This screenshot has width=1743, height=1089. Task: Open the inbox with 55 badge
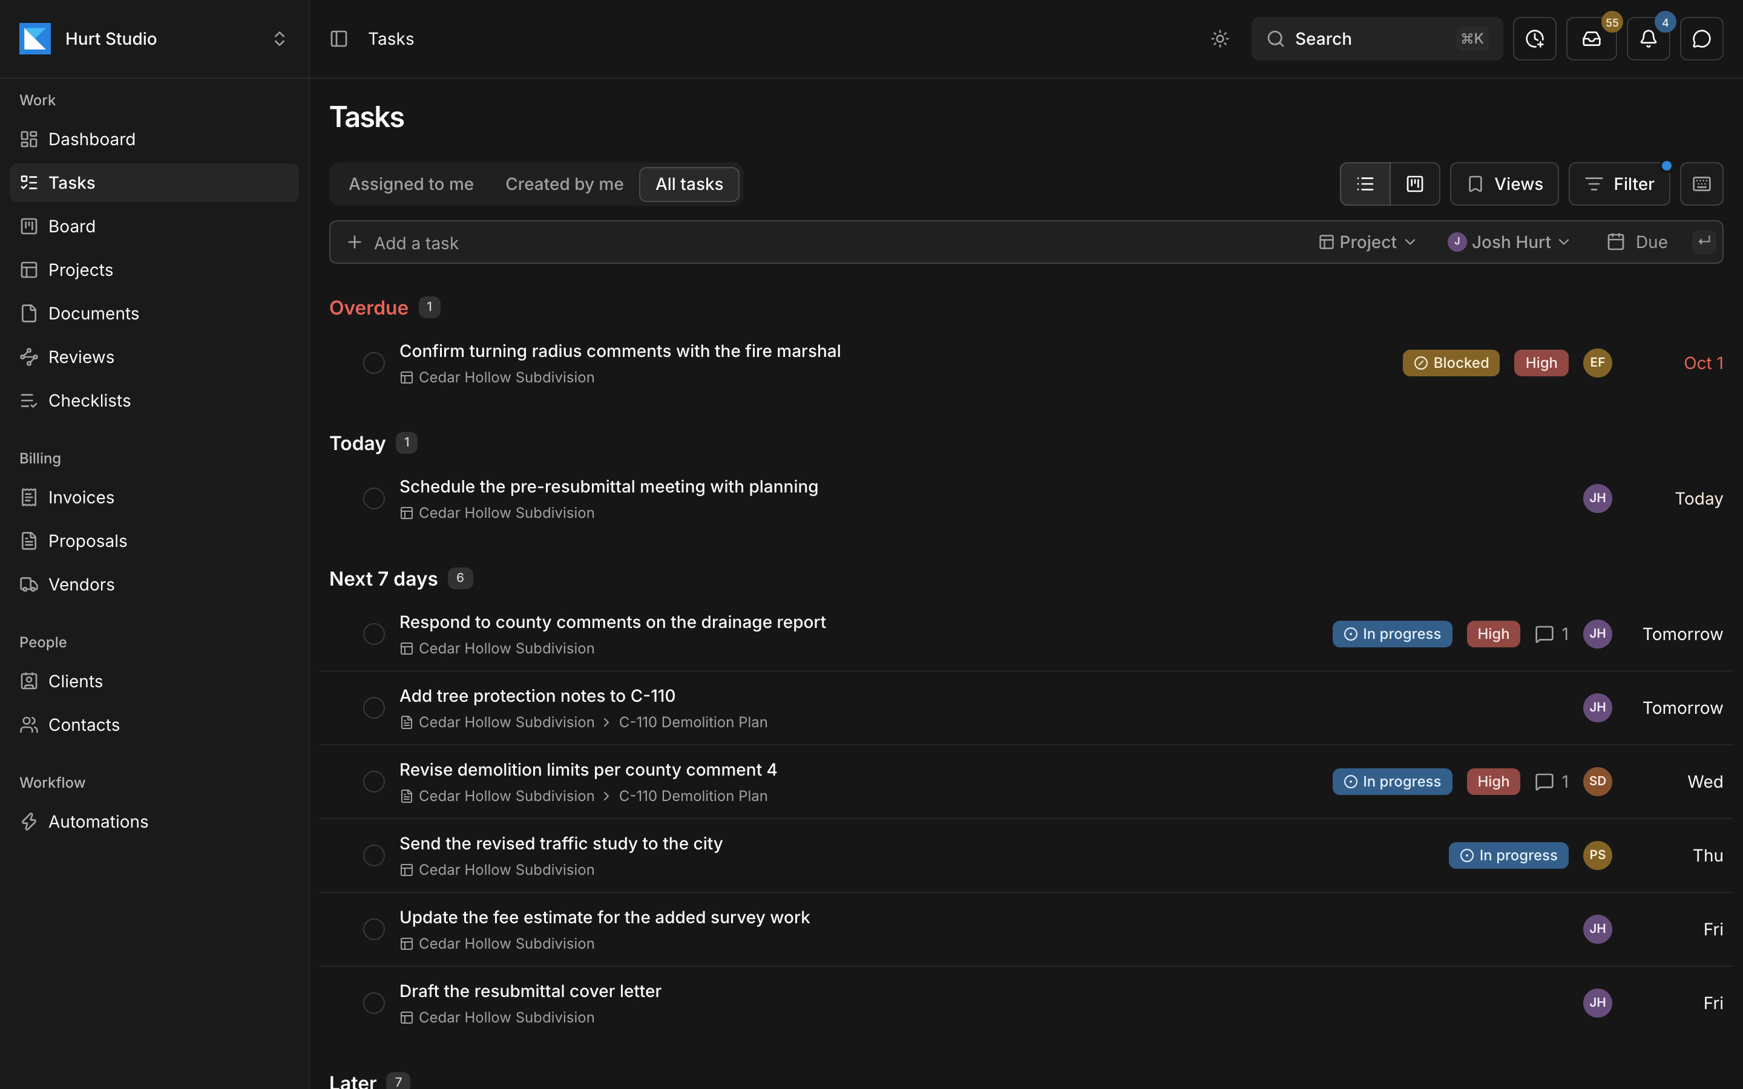tap(1591, 39)
